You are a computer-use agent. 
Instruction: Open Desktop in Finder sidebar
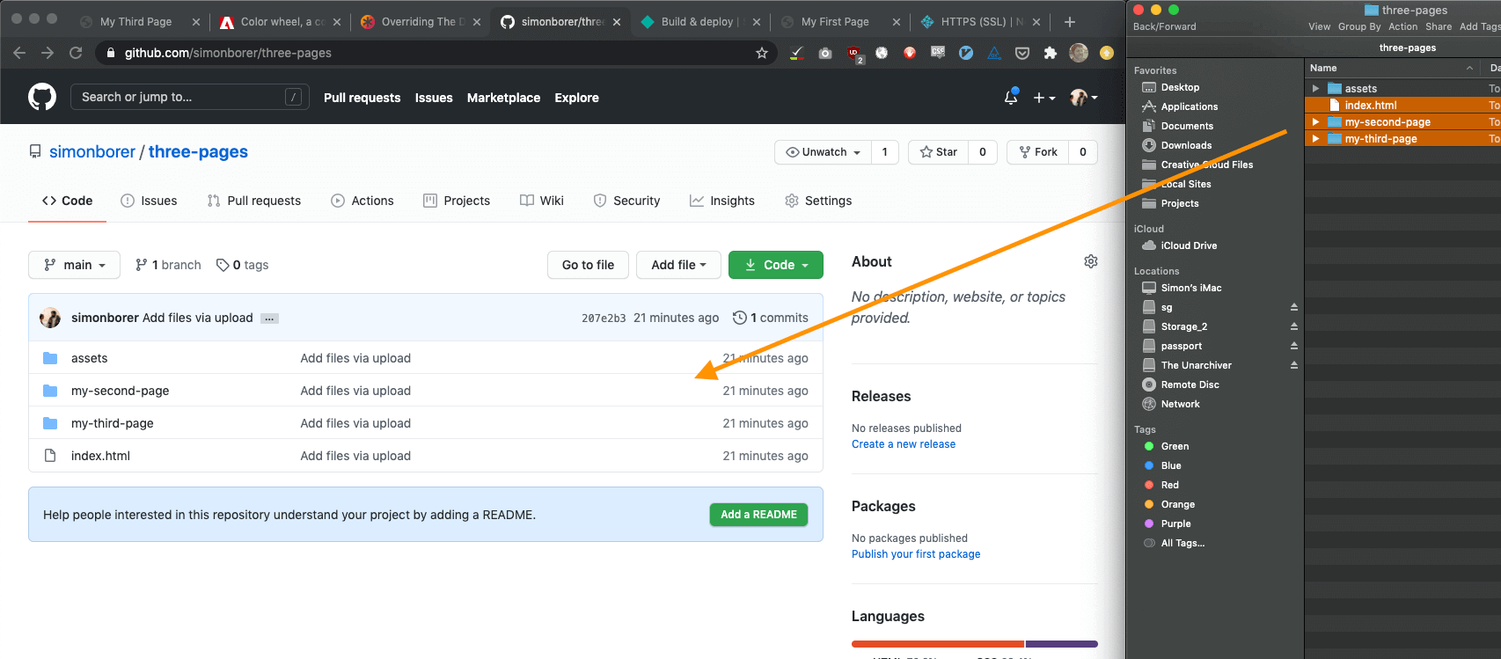(1180, 87)
